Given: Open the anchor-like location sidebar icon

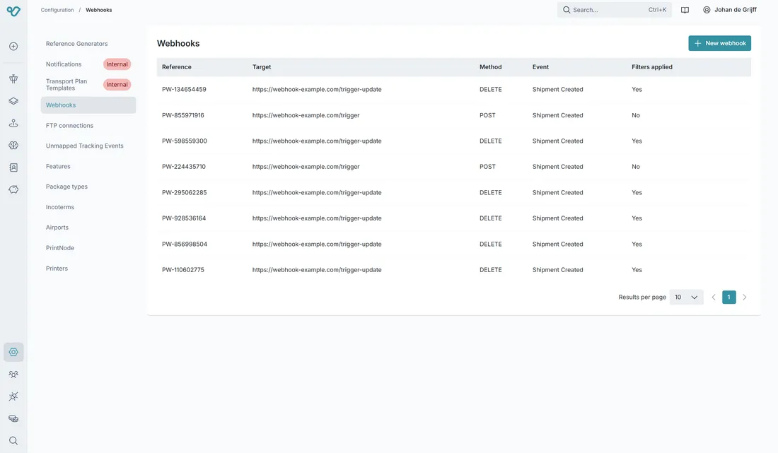Looking at the screenshot, I should [13, 123].
